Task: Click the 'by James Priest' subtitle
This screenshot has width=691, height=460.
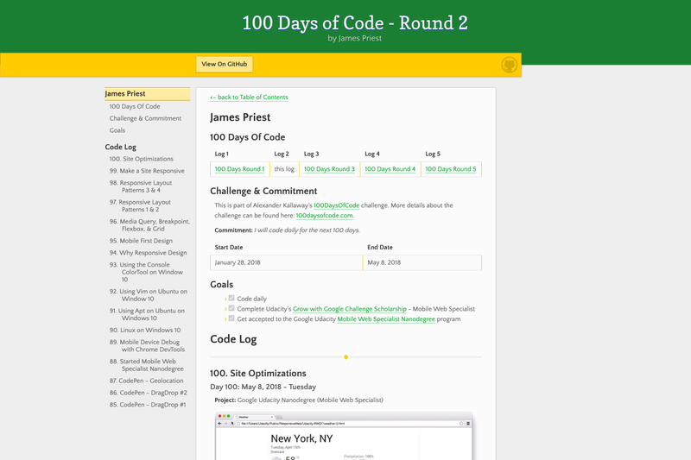Action: 355,38
